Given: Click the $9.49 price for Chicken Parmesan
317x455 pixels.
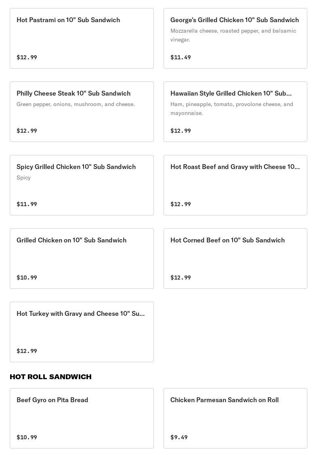Looking at the screenshot, I should click(179, 437).
